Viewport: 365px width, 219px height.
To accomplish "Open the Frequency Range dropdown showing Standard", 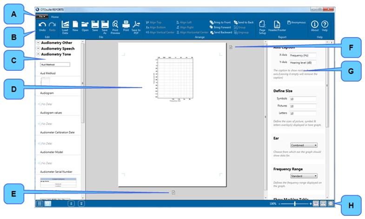I will coord(304,176).
